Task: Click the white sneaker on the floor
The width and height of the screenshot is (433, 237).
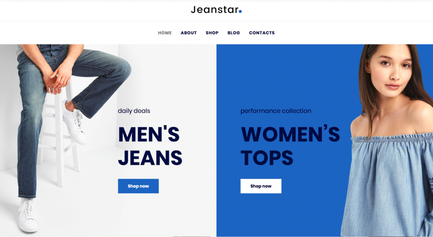Action: click(28, 215)
